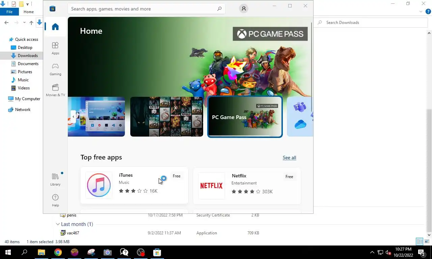Open Microsoft Store taskbar icon

pyautogui.click(x=157, y=252)
